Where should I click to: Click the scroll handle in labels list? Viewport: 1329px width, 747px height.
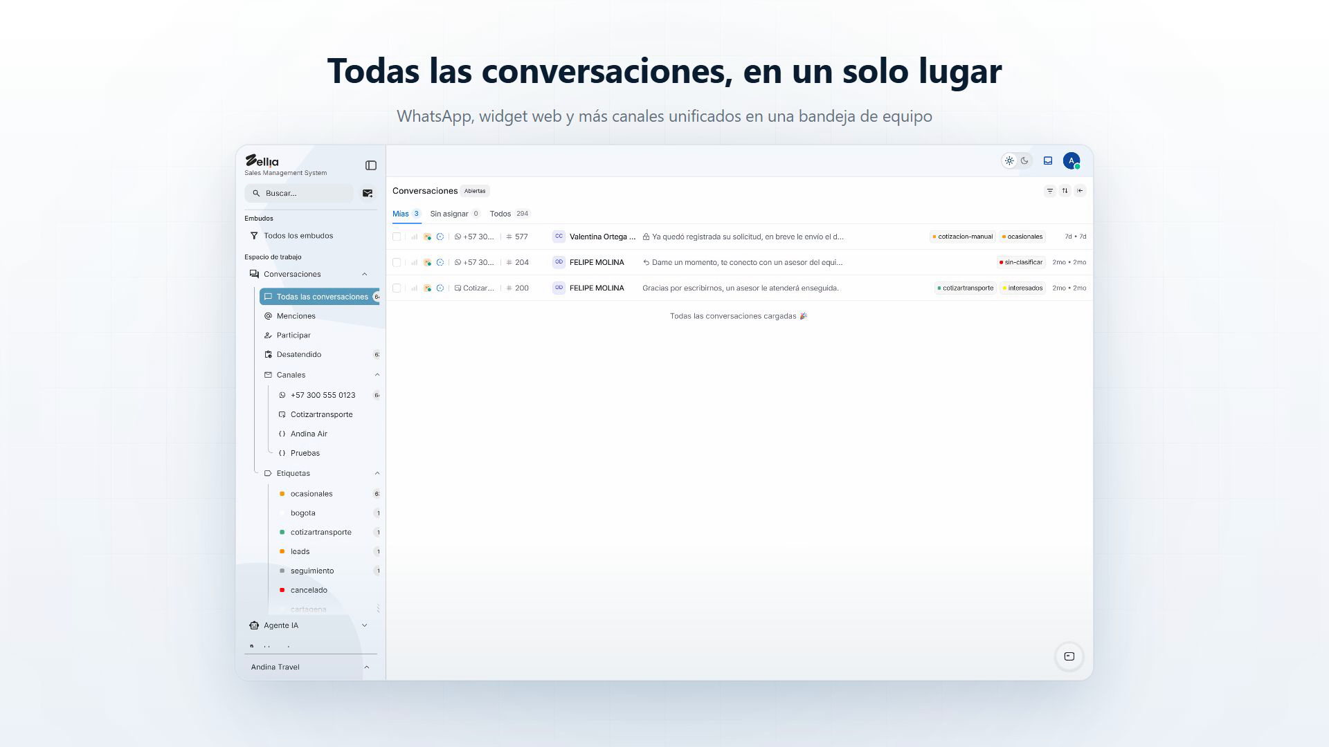pos(378,609)
